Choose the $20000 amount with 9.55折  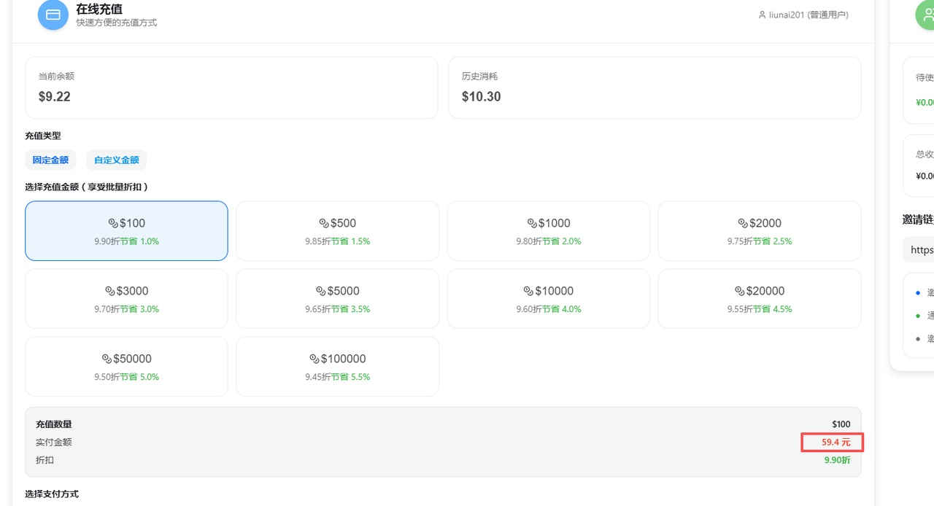coord(760,298)
